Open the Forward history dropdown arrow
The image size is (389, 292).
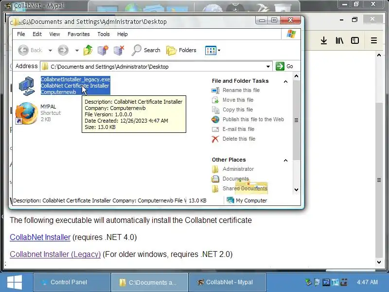point(77,51)
